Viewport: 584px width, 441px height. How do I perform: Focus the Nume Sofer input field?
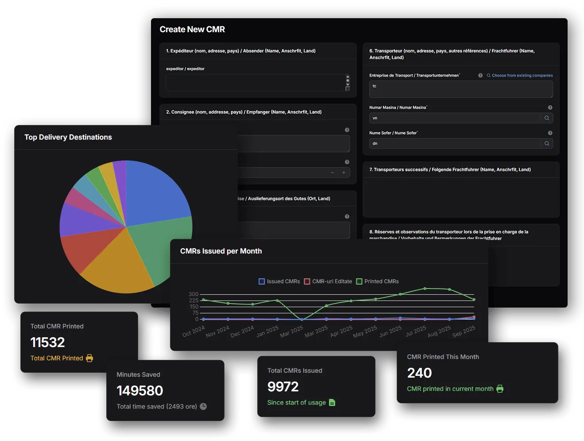455,144
